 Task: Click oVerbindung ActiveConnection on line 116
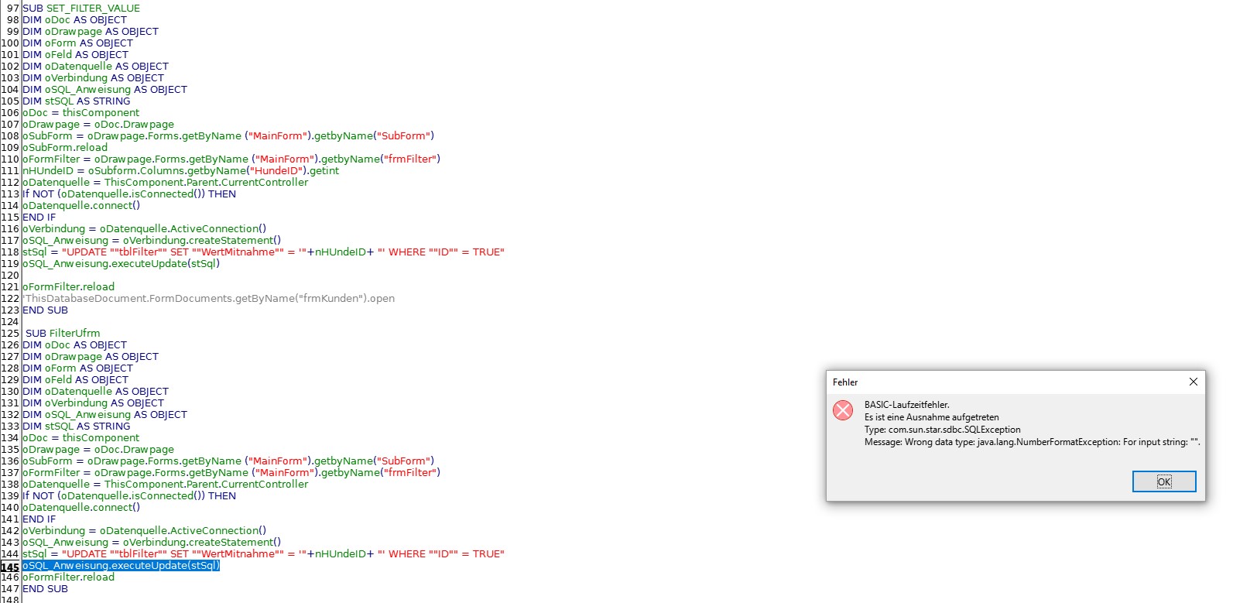point(144,229)
